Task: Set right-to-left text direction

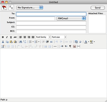Action: 66,46
